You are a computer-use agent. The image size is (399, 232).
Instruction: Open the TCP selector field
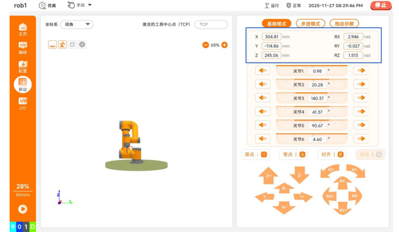click(211, 24)
